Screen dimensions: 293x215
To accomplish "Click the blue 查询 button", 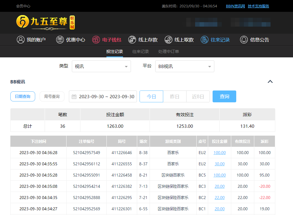I will pyautogui.click(x=224, y=96).
